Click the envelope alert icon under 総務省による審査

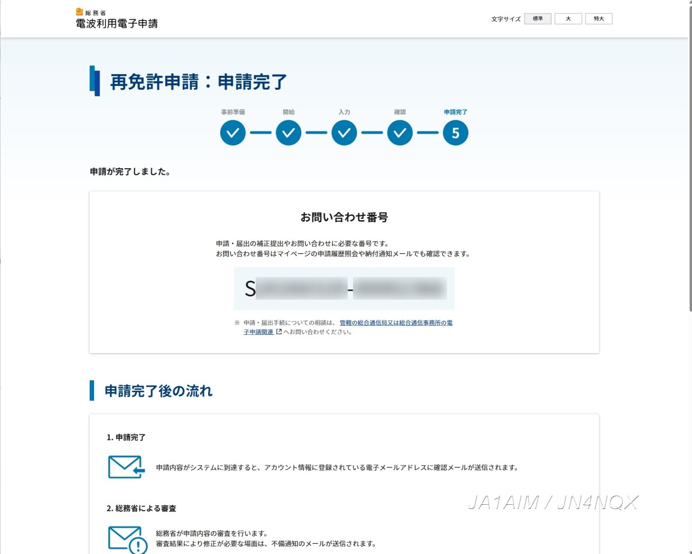point(127,539)
